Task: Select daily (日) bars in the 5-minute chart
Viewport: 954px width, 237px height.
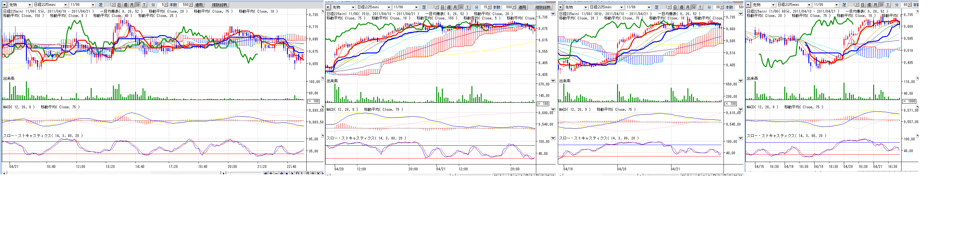Action: tap(119, 5)
